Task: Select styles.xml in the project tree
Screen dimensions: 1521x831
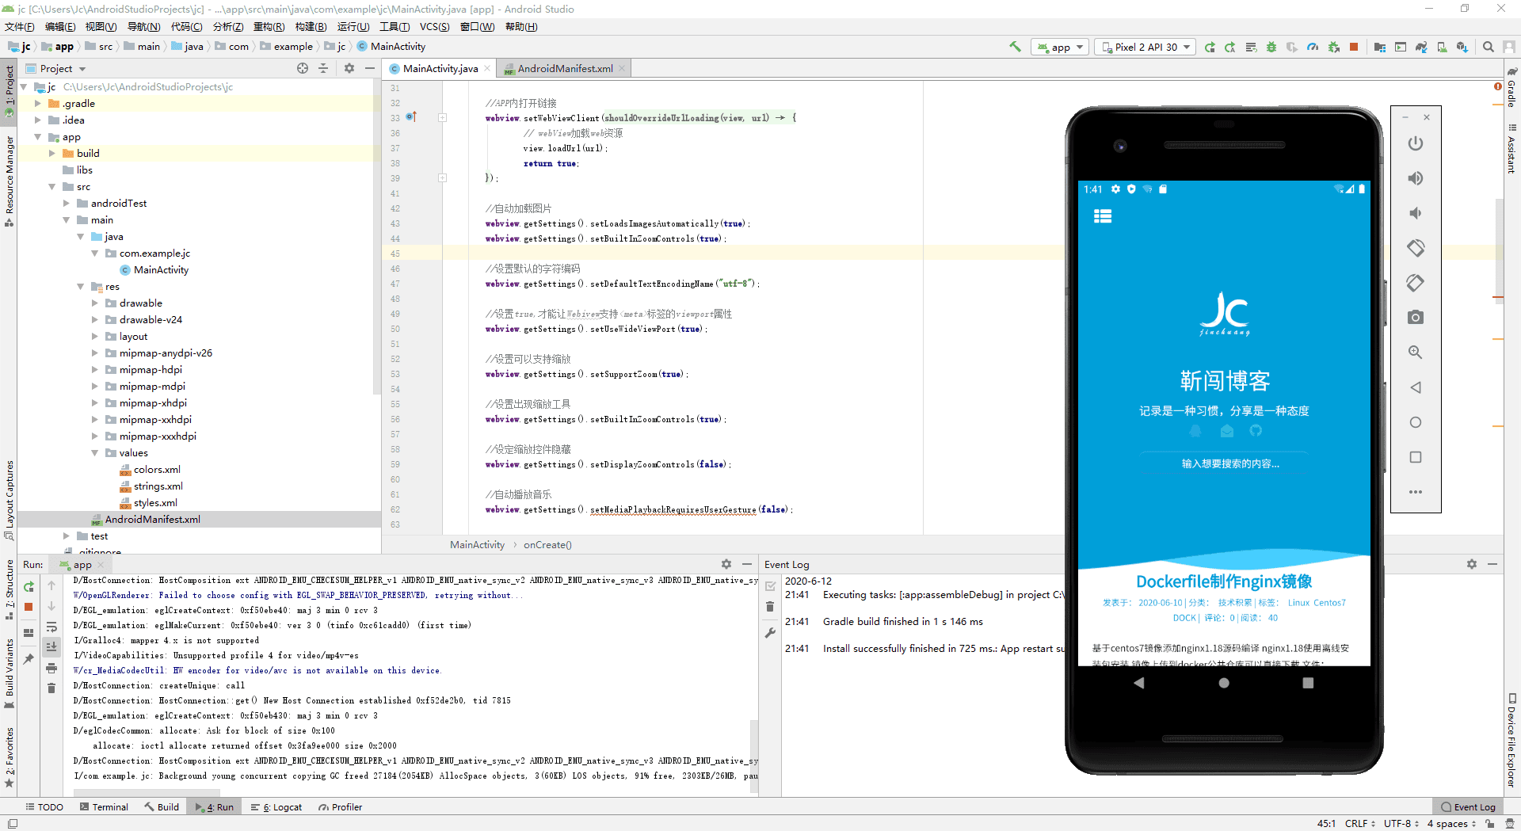Action: [x=155, y=503]
